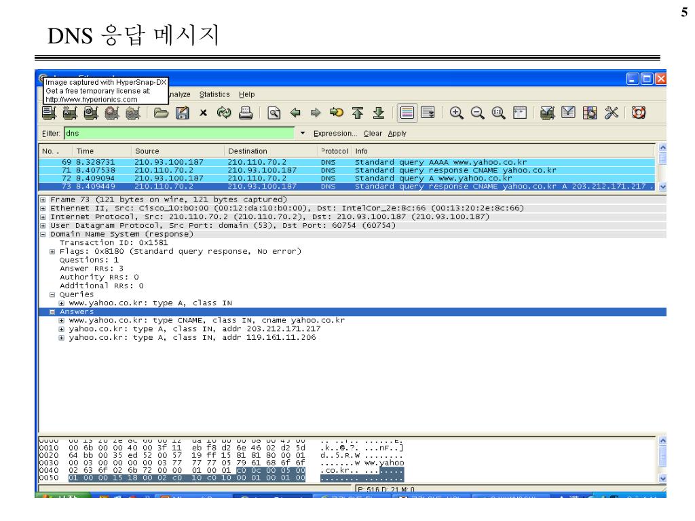The width and height of the screenshot is (695, 521).
Task: Collapse the Answers node
Action: [52, 312]
